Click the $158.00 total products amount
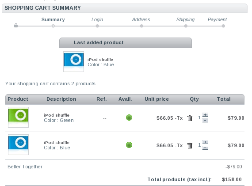The image size is (252, 186). click(x=232, y=179)
